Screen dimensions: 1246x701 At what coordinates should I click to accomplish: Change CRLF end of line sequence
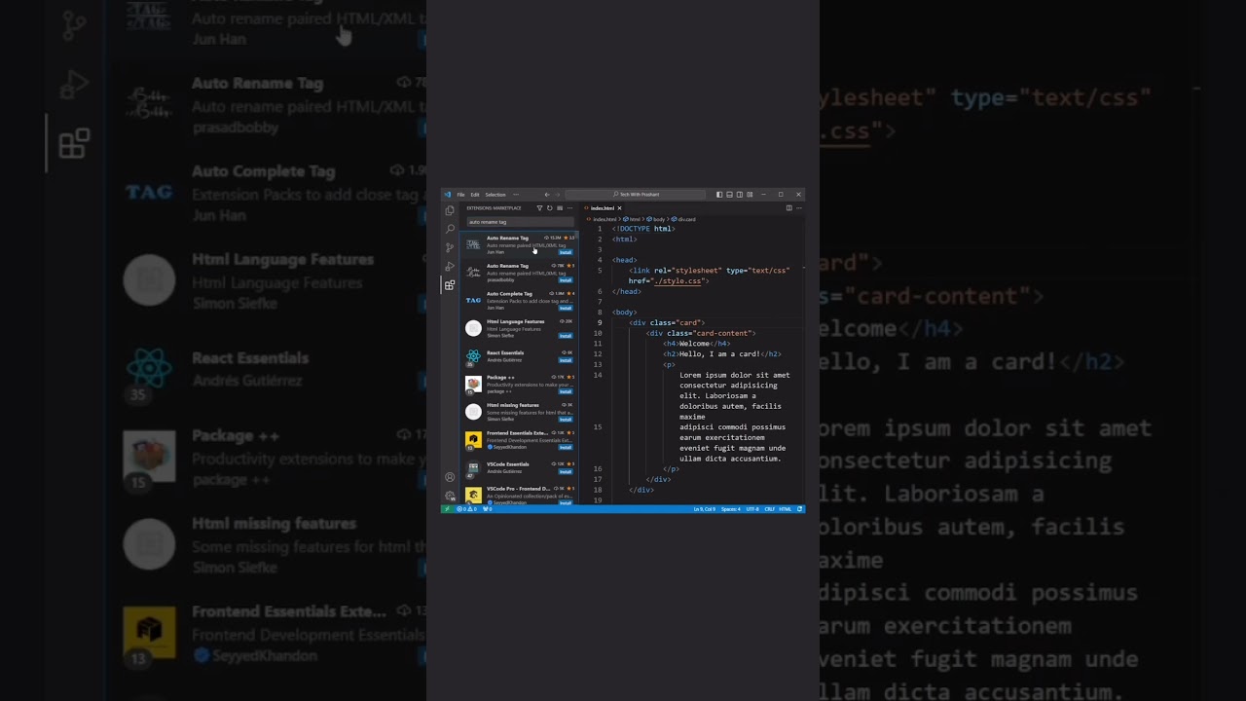pyautogui.click(x=769, y=509)
